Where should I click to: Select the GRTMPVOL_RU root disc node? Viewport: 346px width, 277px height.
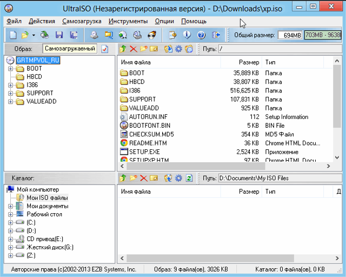[x=38, y=60]
